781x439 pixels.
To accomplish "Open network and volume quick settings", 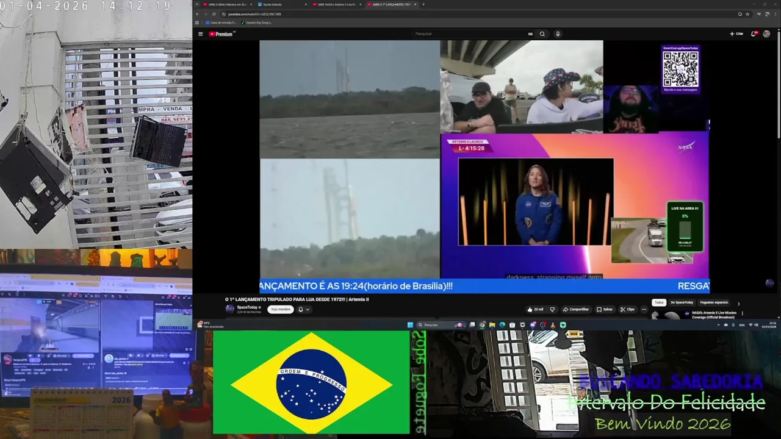I will pyautogui.click(x=754, y=325).
